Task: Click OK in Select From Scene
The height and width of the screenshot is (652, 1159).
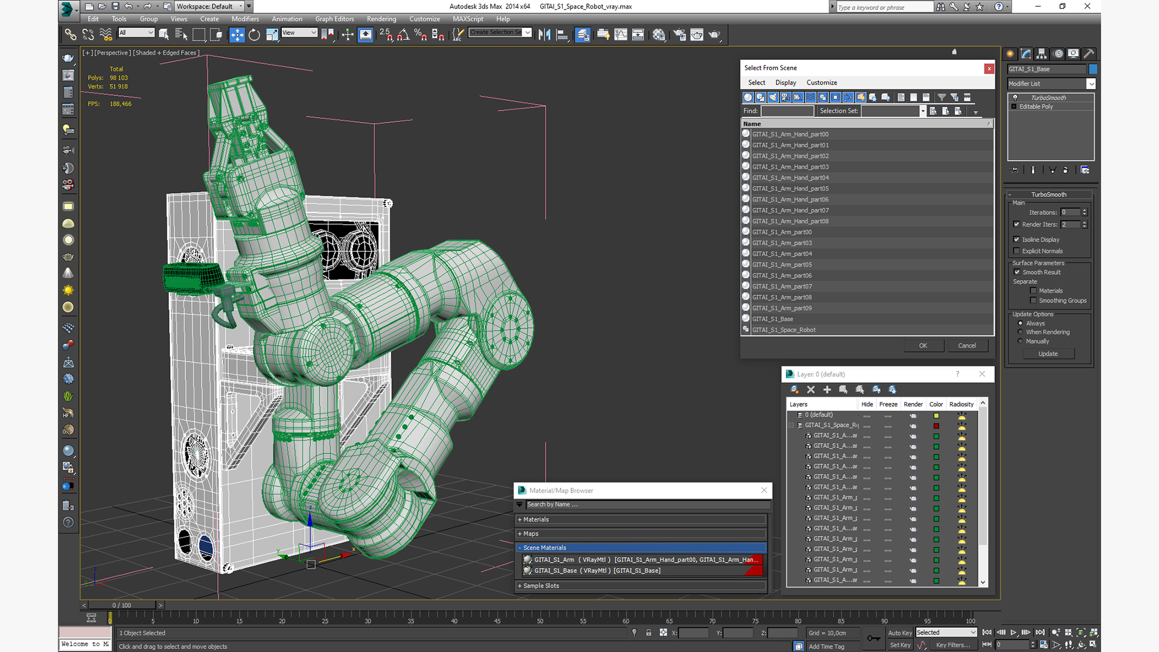Action: pos(923,346)
